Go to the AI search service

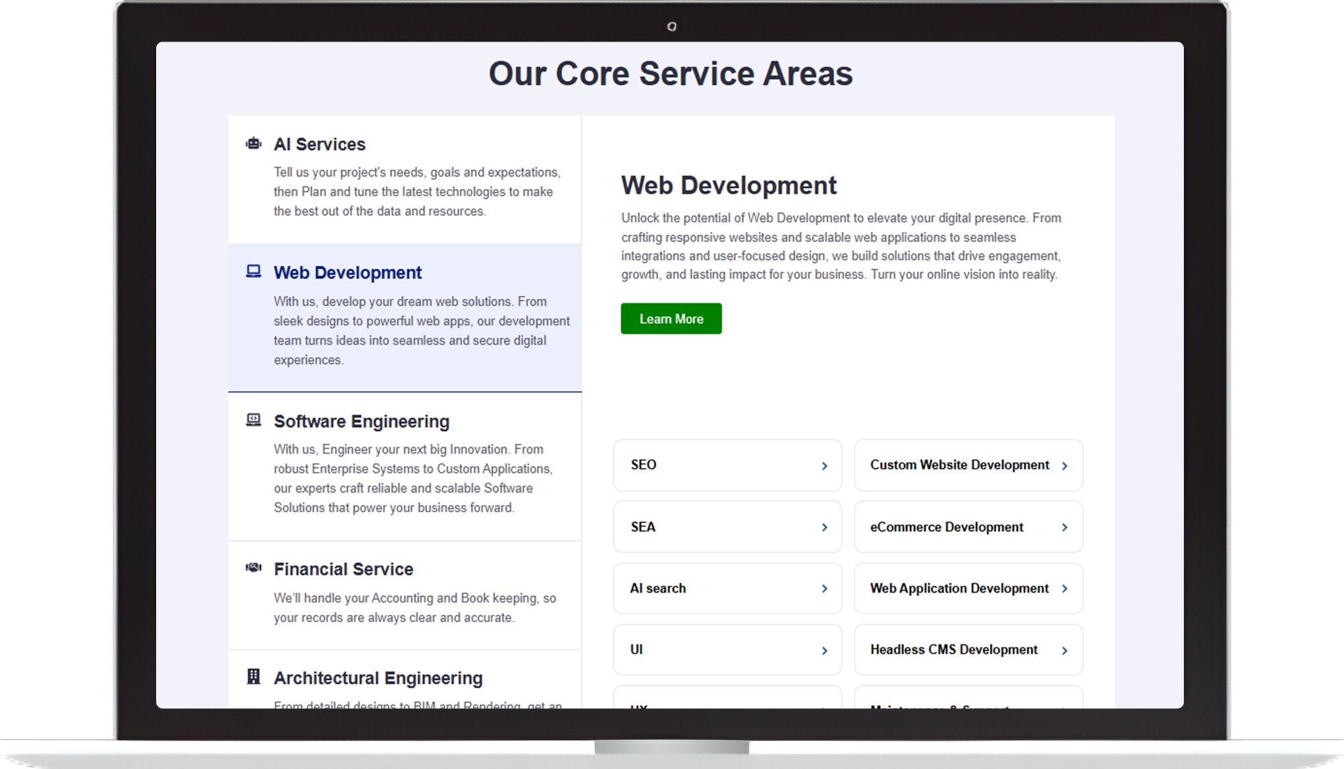(727, 589)
